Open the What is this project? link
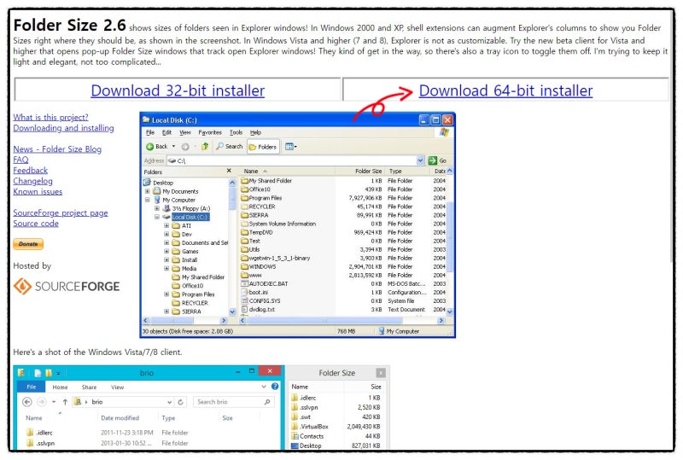Image resolution: width=683 pixels, height=460 pixels. click(50, 117)
